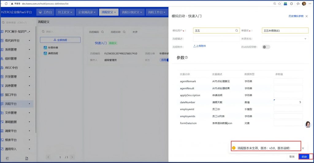This screenshot has height=163, width=314.
Task: Open the 来源系统 dropdown
Action: [285, 39]
